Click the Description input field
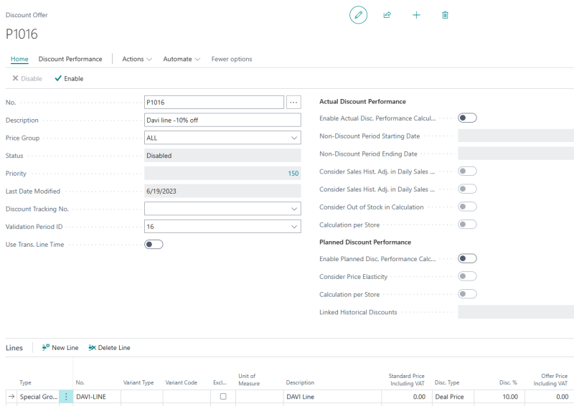Viewport: 574px width, 406px height. [222, 120]
